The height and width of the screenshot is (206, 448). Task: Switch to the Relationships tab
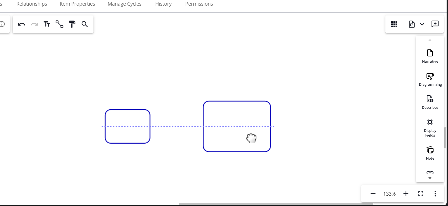(32, 4)
